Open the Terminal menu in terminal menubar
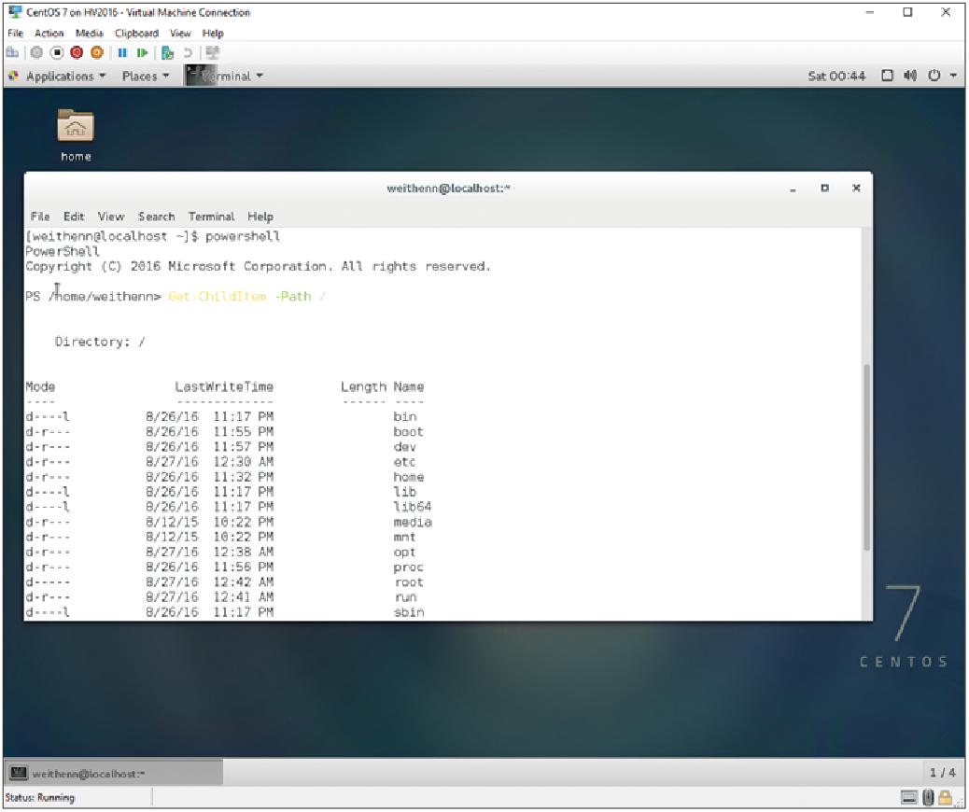 (211, 217)
